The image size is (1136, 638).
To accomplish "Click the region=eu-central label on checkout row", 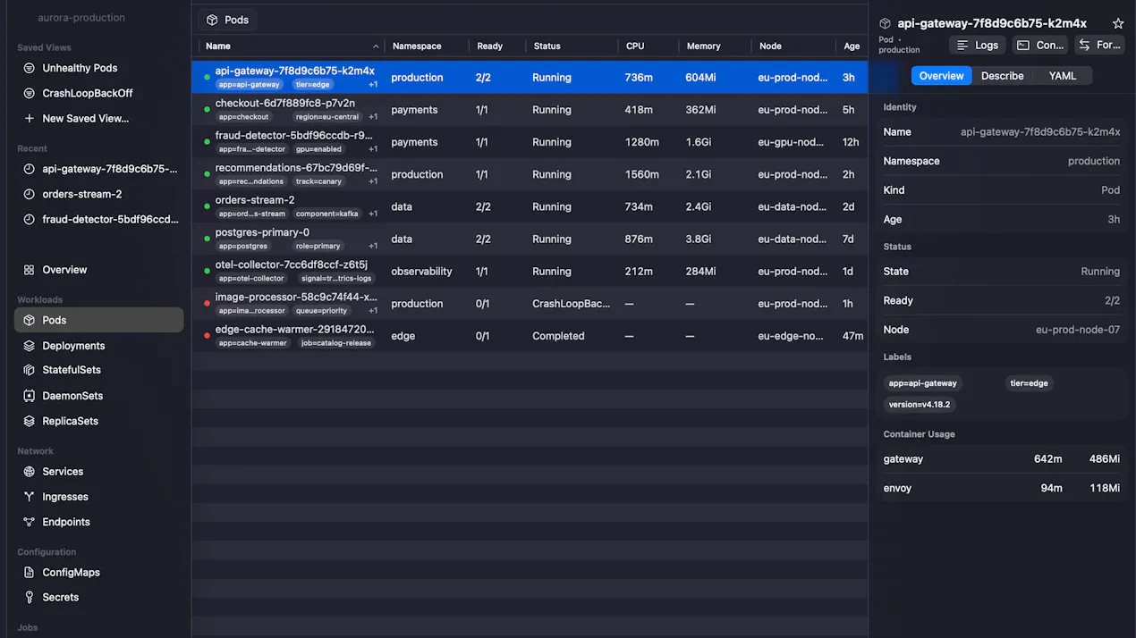I will click(327, 117).
